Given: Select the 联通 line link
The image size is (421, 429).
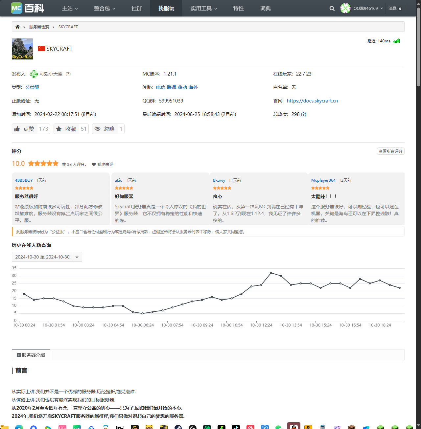Looking at the screenshot, I should 172,87.
